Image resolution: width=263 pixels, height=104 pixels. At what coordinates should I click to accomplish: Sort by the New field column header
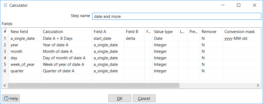tap(25, 32)
